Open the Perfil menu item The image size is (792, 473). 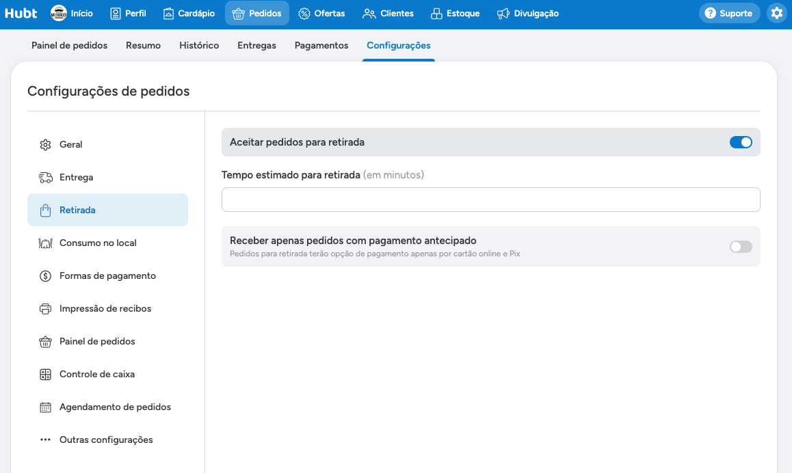pos(128,13)
